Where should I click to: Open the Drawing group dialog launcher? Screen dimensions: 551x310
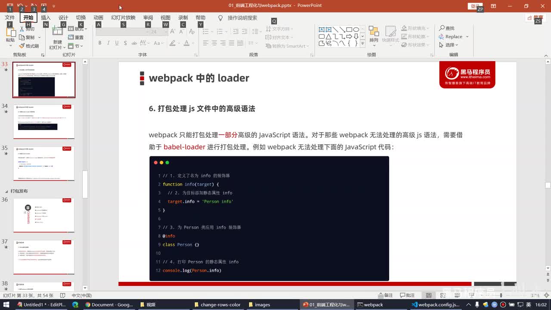[x=432, y=55]
